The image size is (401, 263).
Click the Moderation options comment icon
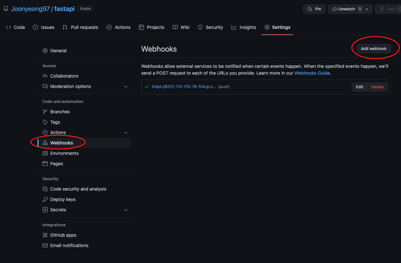pos(45,86)
